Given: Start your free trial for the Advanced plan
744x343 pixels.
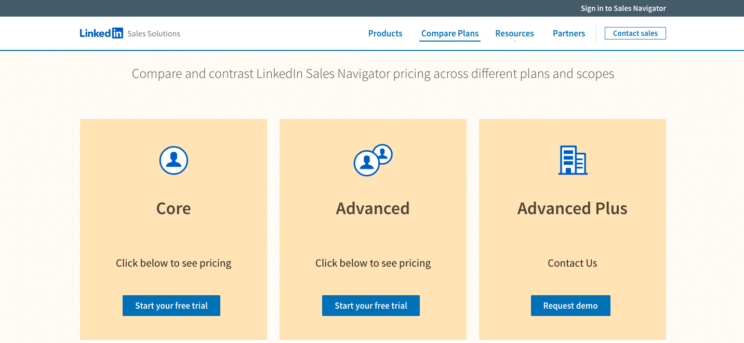Looking at the screenshot, I should click(370, 306).
